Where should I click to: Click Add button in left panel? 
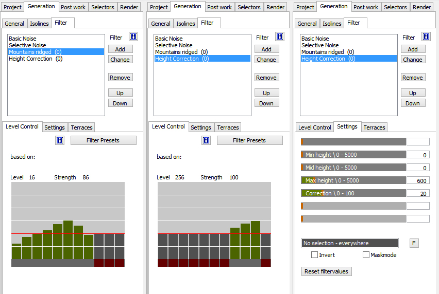tap(120, 49)
